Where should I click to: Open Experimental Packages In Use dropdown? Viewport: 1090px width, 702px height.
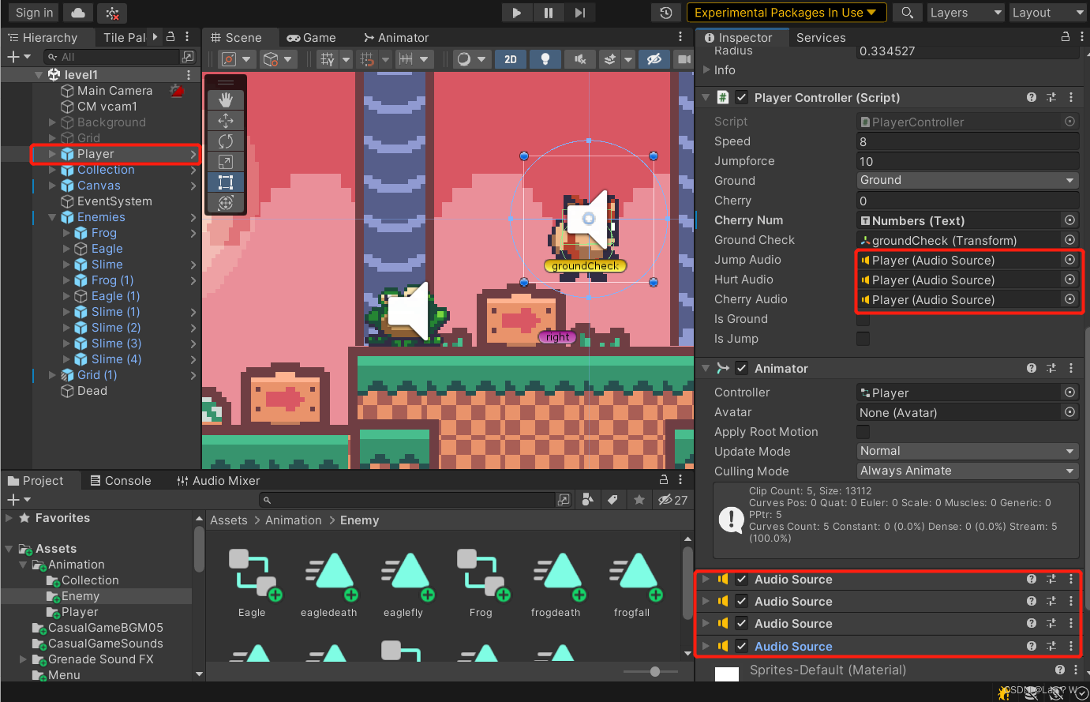[x=786, y=13]
